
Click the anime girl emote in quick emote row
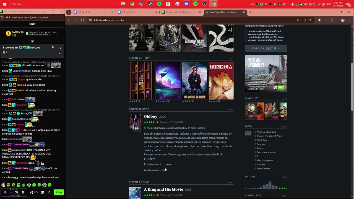coord(3,185)
